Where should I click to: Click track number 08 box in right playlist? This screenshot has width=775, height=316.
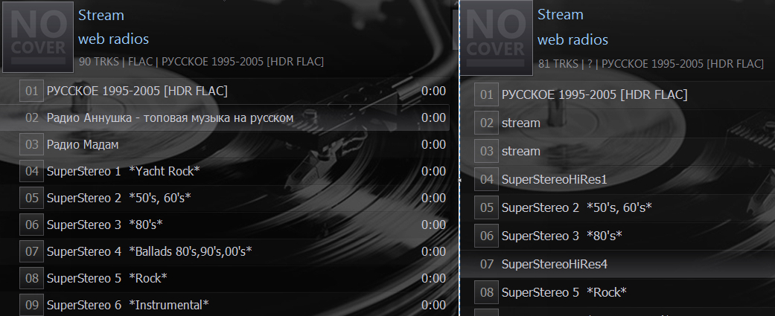[x=487, y=292]
